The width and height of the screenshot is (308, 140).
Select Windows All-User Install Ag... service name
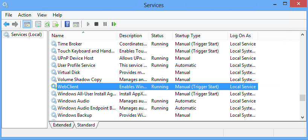(87, 94)
